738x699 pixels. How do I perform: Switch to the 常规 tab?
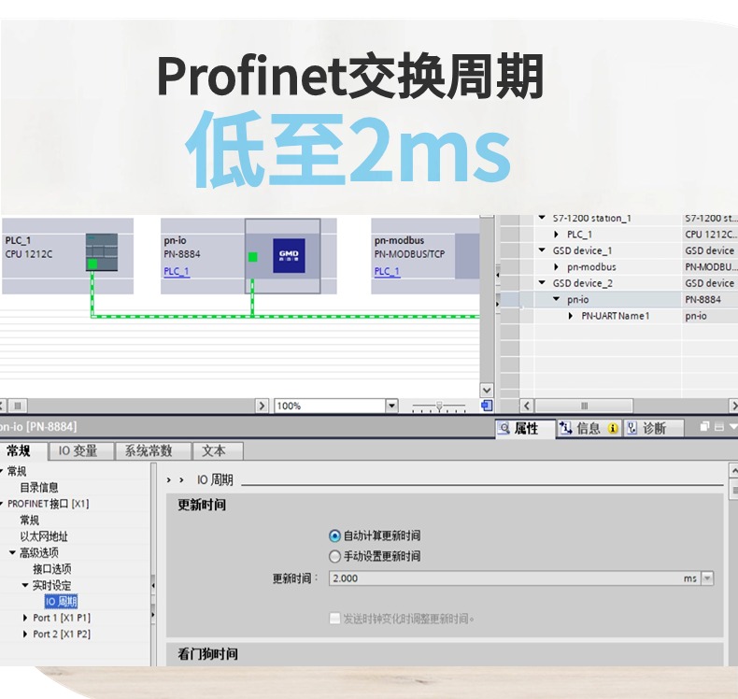coord(19,451)
